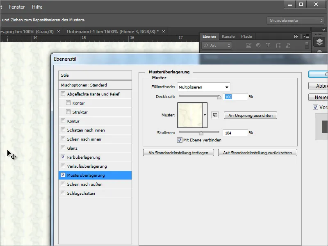The width and height of the screenshot is (328, 246).
Task: Check the Schein nach außen checkbox
Action: click(x=63, y=184)
